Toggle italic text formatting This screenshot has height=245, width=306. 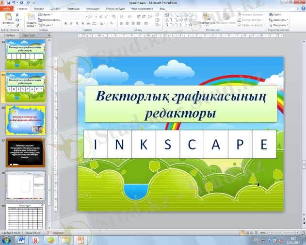[71, 23]
